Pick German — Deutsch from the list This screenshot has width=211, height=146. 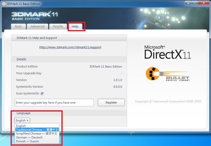(x=31, y=138)
